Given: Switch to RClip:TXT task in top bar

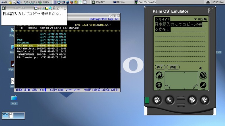Looking at the screenshot, I should point(102,2).
